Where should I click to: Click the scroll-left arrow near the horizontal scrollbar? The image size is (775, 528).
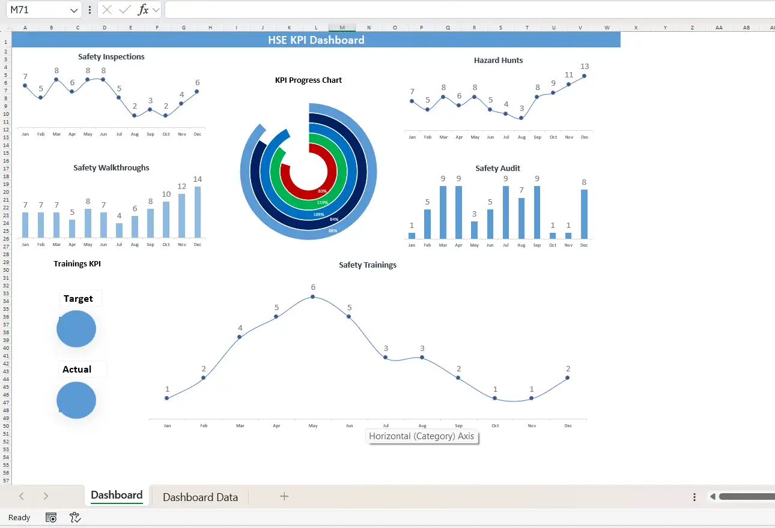point(712,497)
